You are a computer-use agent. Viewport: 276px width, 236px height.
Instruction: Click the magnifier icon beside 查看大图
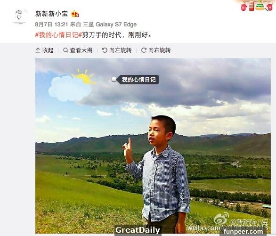[x=65, y=50]
